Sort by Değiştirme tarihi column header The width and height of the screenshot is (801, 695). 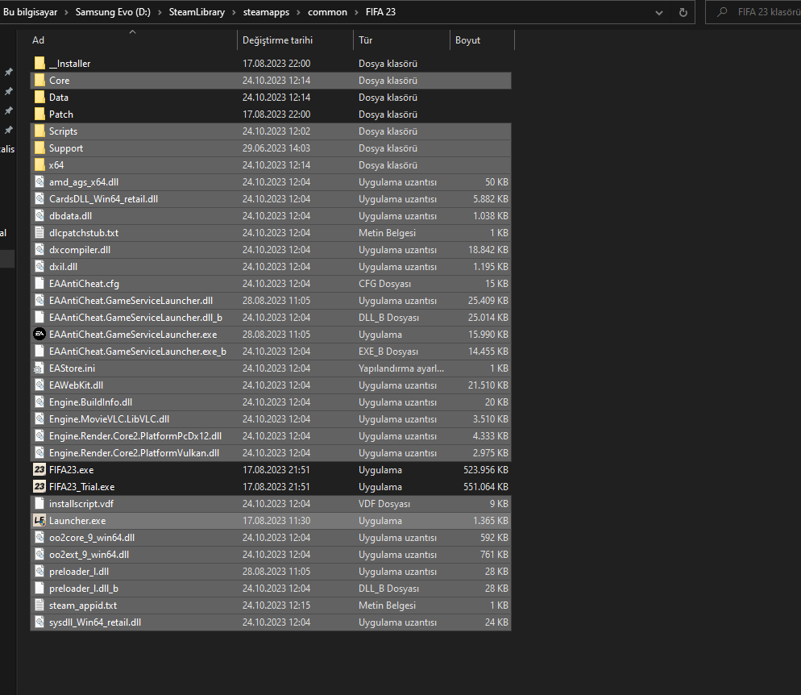pyautogui.click(x=295, y=40)
